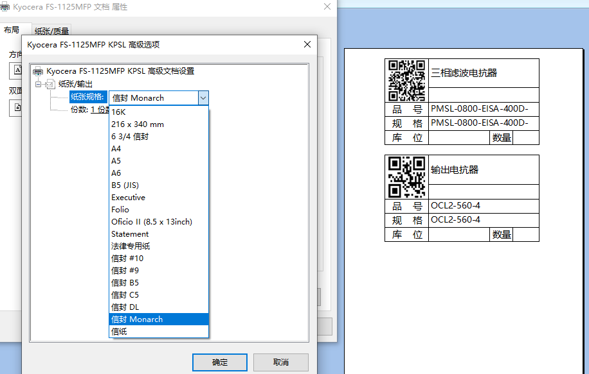This screenshot has height=374, width=589.
Task: Switch to the 纸张/质量 tab
Action: [x=51, y=31]
